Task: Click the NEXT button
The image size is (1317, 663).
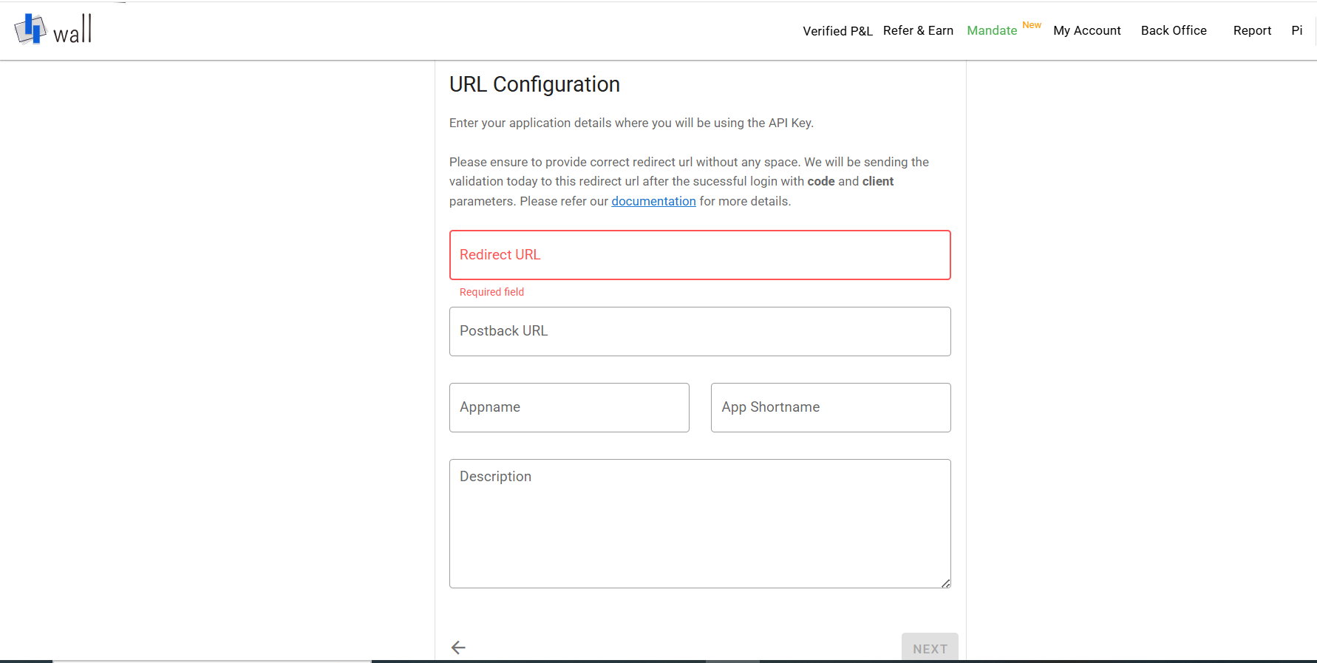Action: [930, 647]
